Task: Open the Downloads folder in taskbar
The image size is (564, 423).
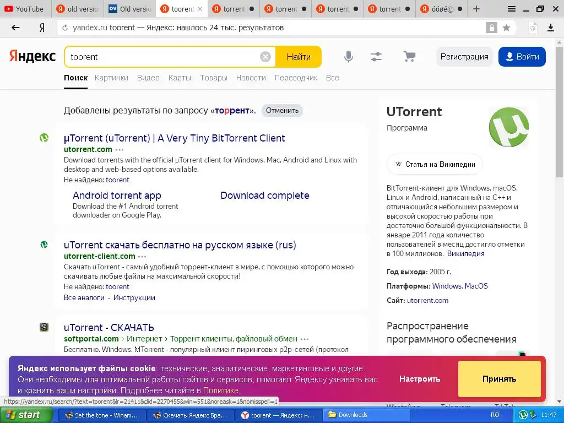Action: click(x=365, y=415)
